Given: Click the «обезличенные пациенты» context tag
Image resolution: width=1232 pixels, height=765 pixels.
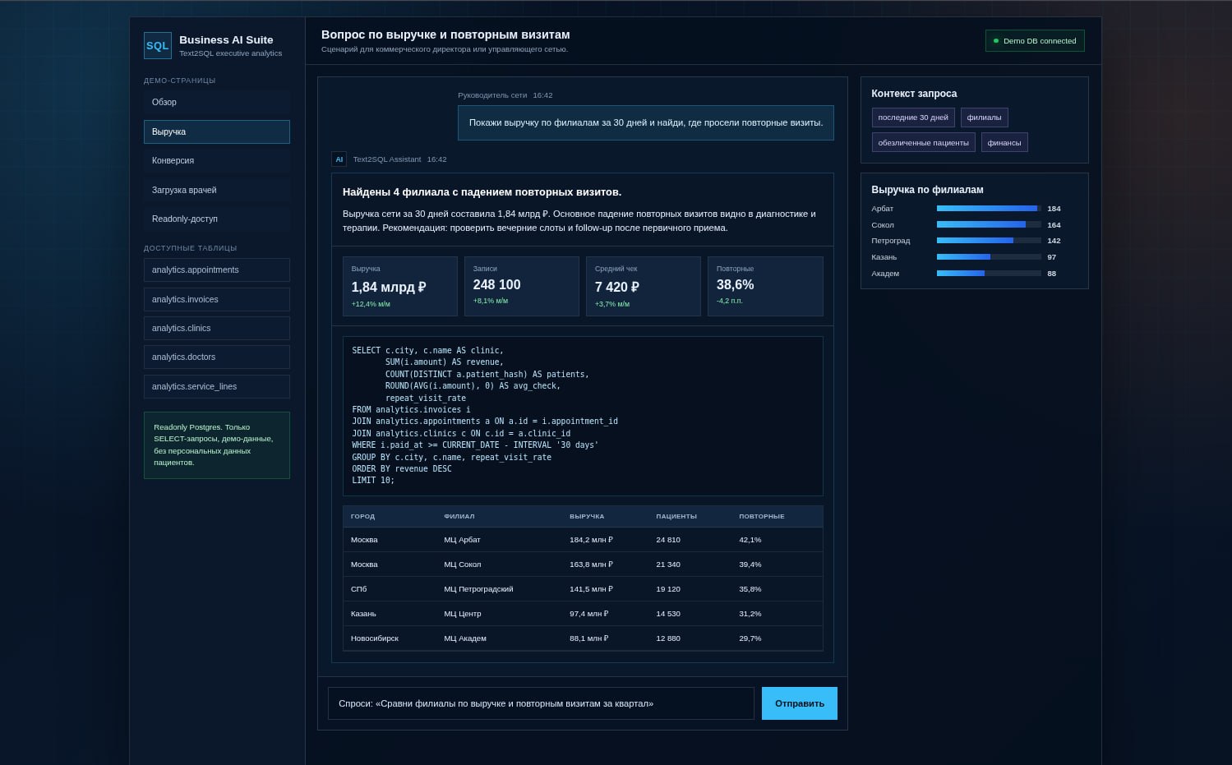Looking at the screenshot, I should 923,142.
